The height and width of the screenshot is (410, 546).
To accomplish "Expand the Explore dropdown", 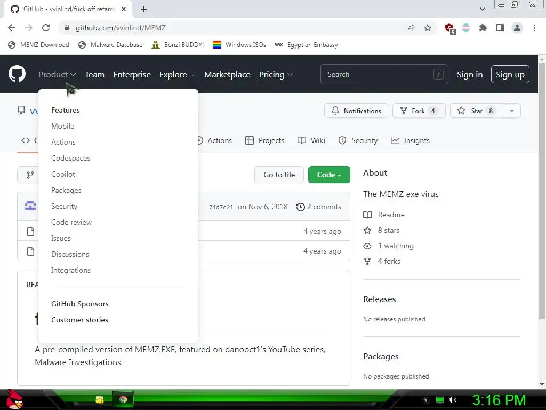I will point(177,75).
